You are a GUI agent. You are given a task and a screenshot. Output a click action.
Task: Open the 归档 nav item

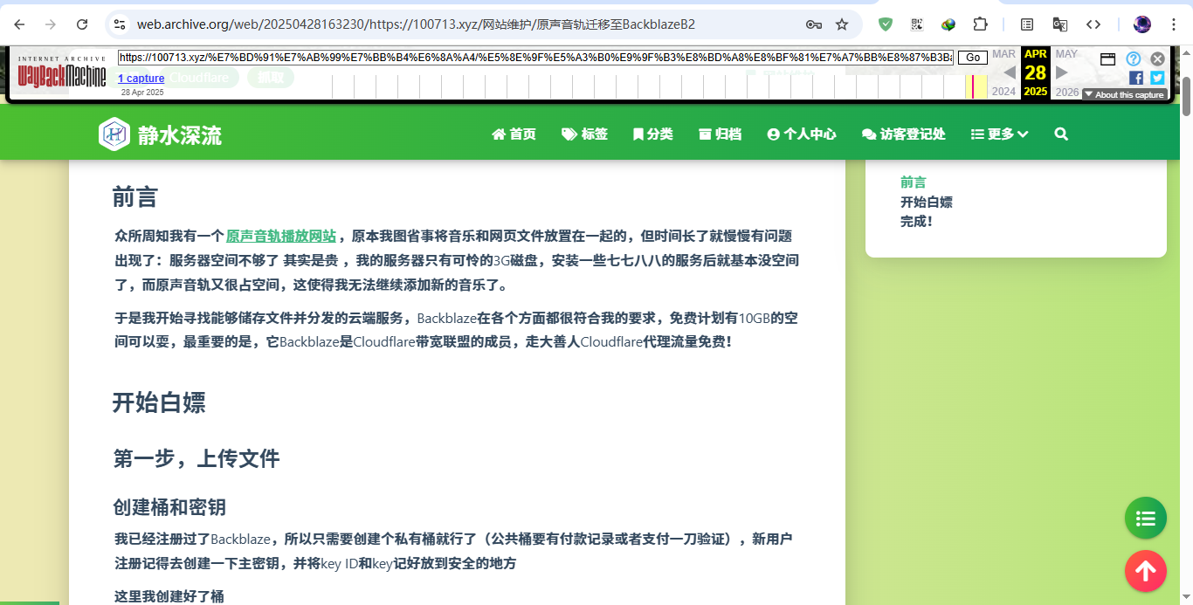[x=720, y=134]
